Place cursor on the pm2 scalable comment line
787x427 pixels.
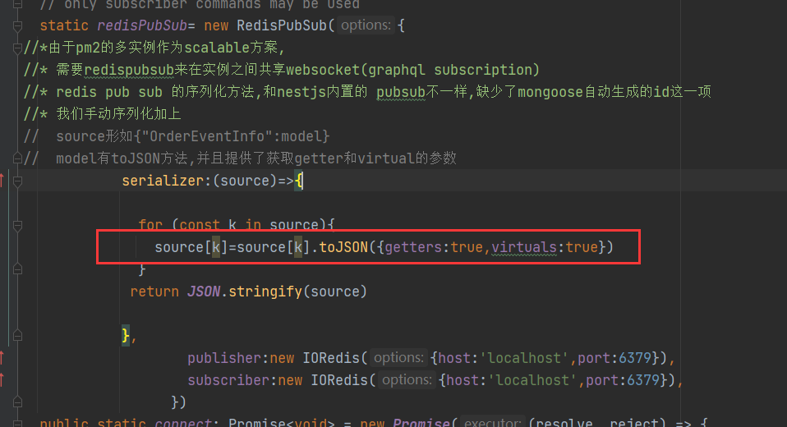(154, 48)
